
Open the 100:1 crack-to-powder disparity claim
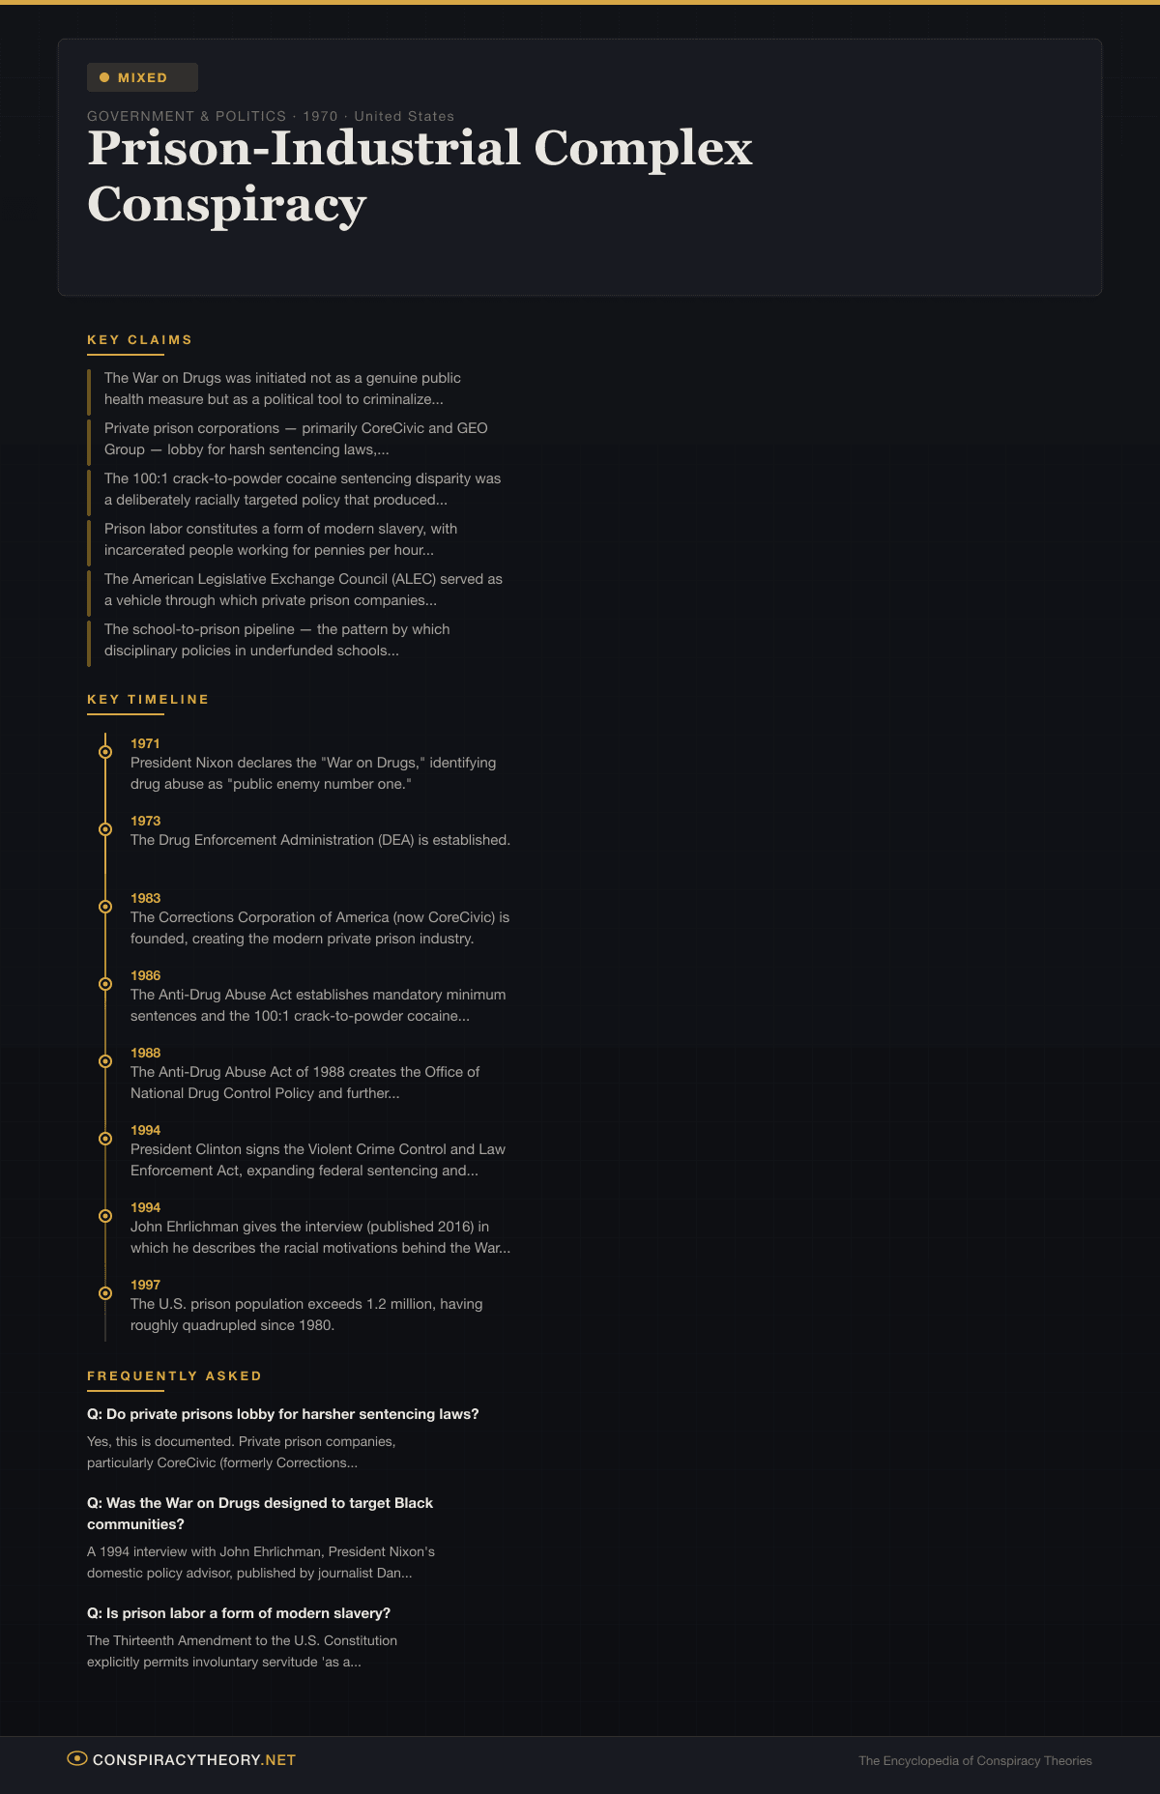coord(302,489)
